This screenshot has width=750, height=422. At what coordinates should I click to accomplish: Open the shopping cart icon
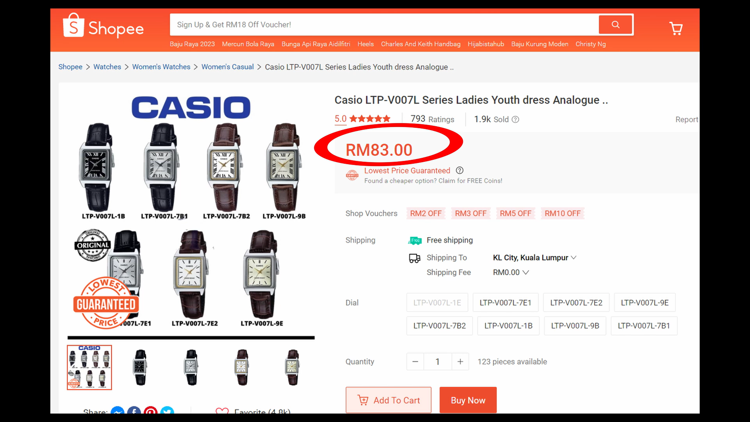pyautogui.click(x=676, y=28)
